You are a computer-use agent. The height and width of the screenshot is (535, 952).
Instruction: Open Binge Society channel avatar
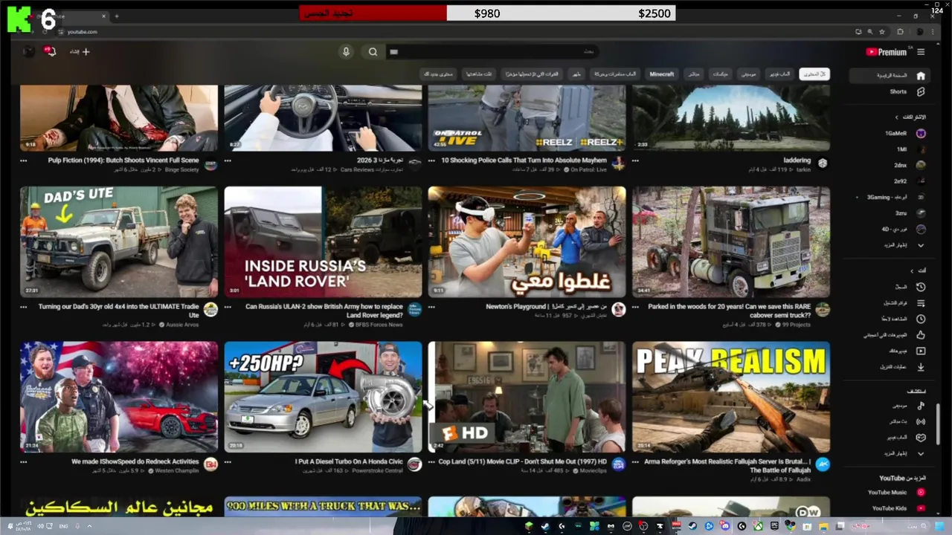210,164
